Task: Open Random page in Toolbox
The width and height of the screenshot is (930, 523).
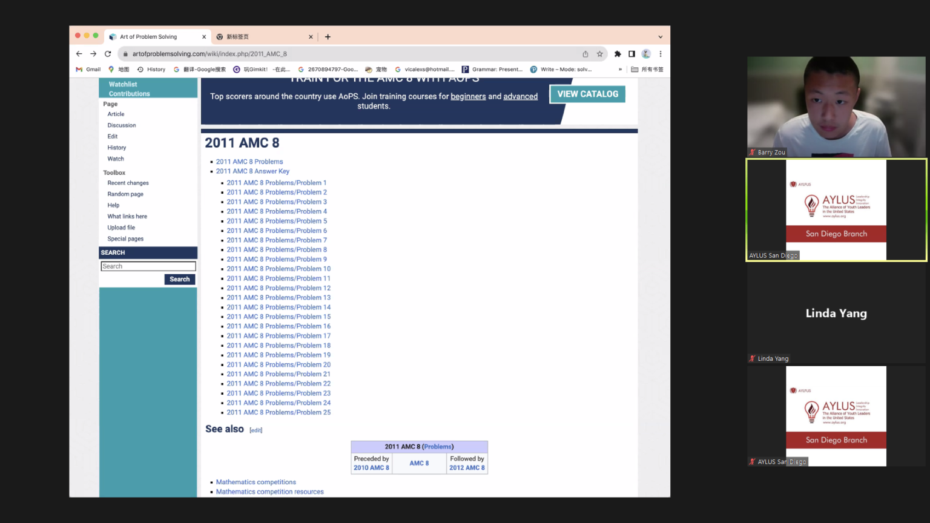Action: [x=125, y=194]
